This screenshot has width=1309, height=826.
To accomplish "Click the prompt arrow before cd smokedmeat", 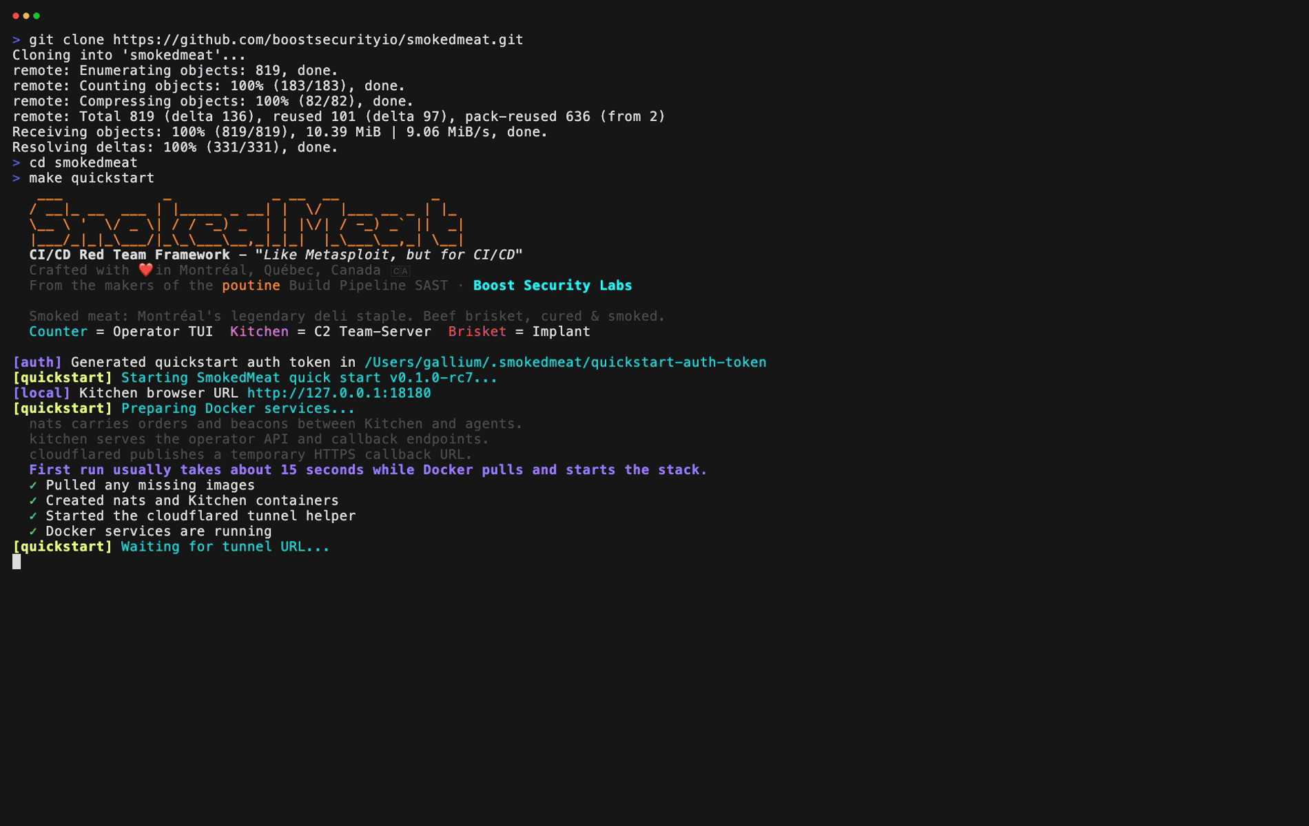I will (x=17, y=163).
